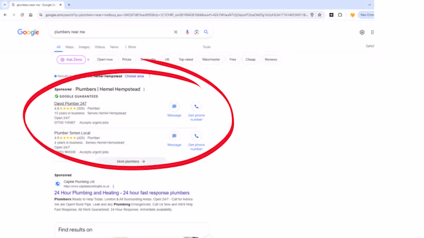
Task: Click the black square extension icon
Action: [331, 15]
